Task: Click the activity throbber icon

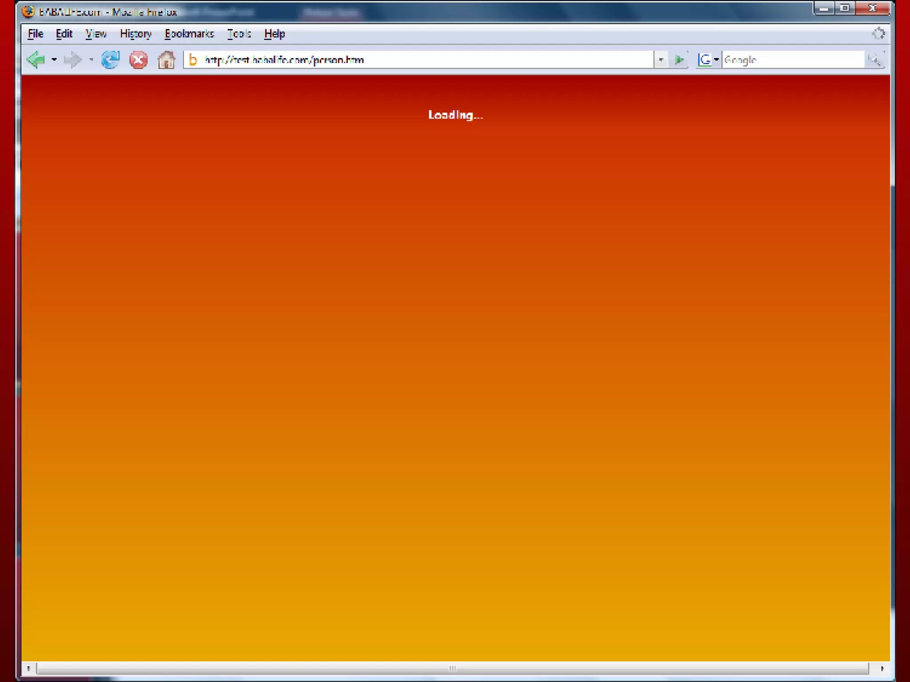Action: pos(878,34)
